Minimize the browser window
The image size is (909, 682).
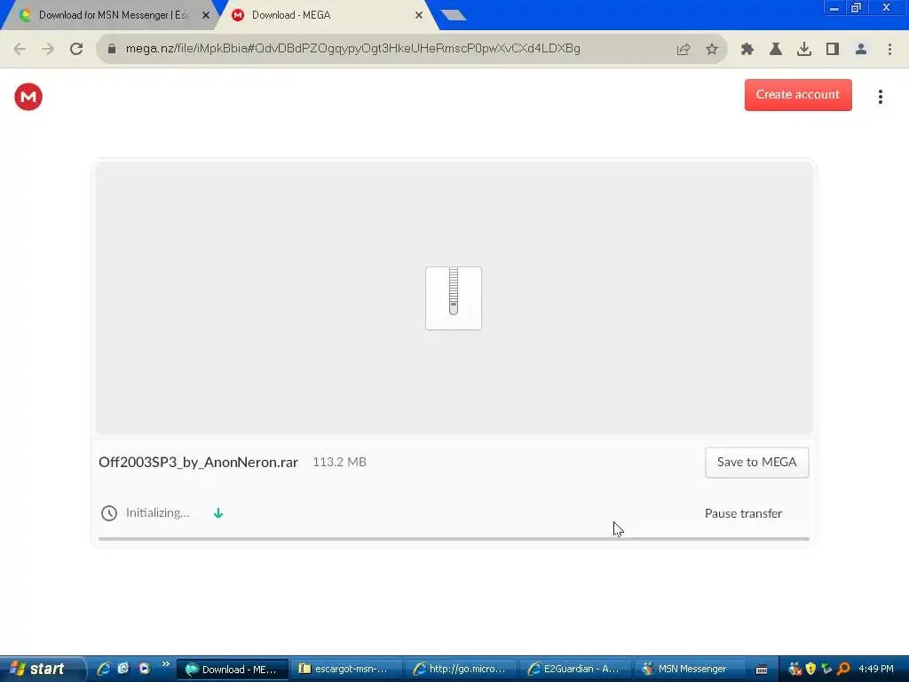click(834, 8)
